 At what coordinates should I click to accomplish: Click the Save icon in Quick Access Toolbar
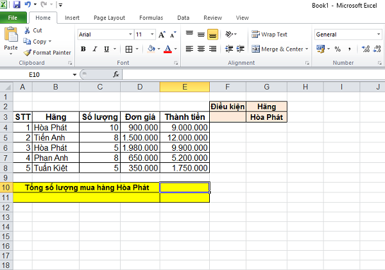tap(17, 4)
